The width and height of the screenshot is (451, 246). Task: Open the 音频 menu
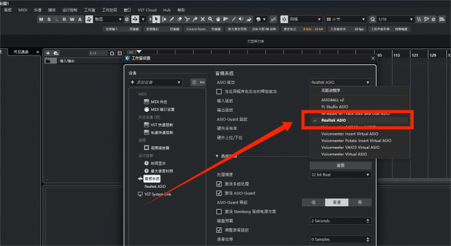click(8, 10)
